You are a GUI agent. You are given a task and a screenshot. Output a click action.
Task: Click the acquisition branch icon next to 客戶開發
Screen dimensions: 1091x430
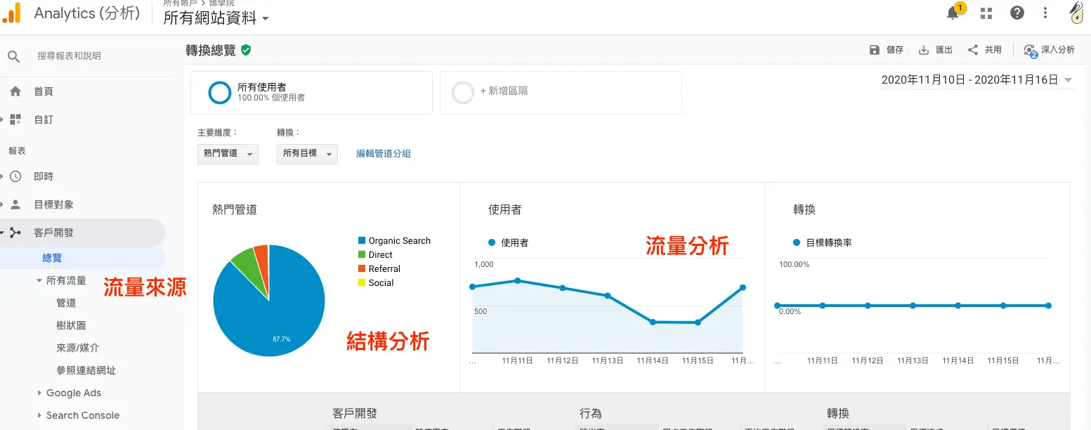[15, 233]
